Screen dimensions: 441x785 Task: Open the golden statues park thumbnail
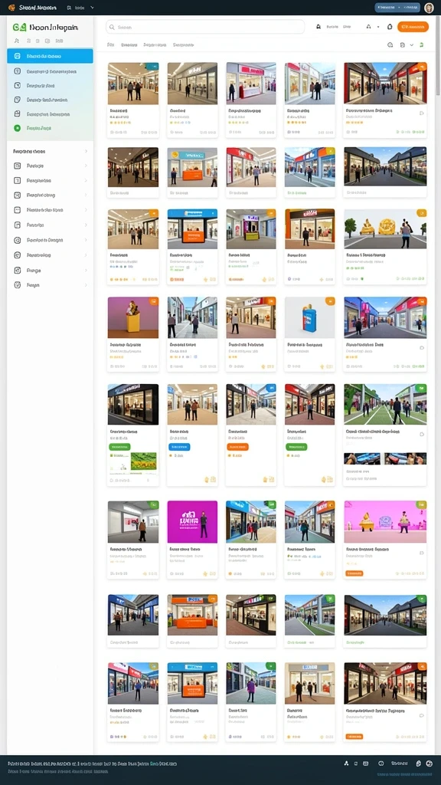point(385,228)
